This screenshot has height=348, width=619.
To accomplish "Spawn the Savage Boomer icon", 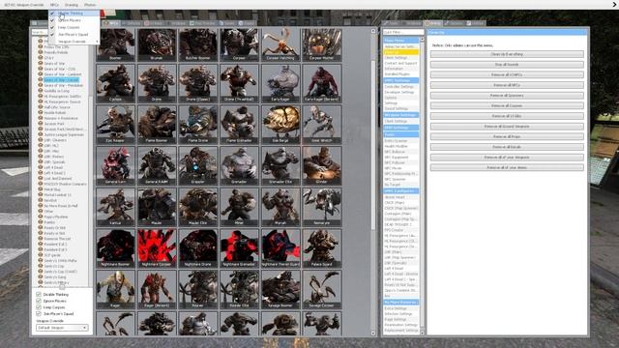I will pyautogui.click(x=280, y=289).
